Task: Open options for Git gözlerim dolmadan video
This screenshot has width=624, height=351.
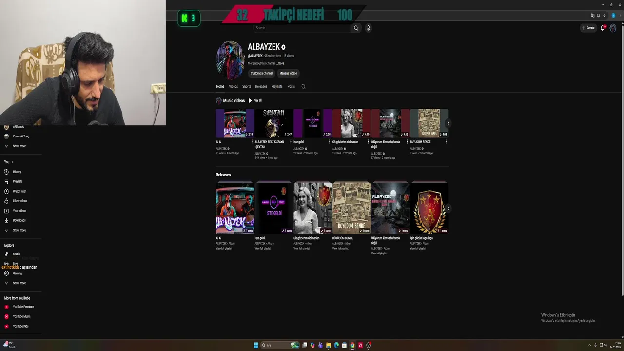Action: click(x=368, y=142)
